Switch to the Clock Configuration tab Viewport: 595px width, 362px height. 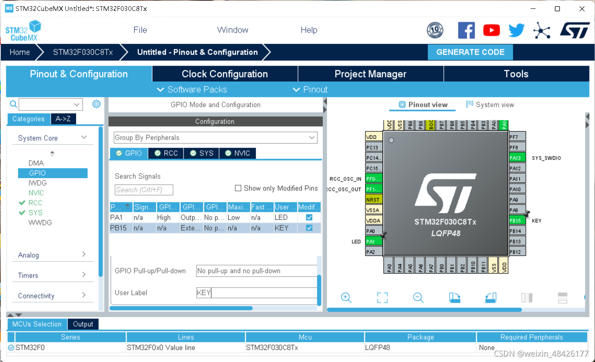225,74
